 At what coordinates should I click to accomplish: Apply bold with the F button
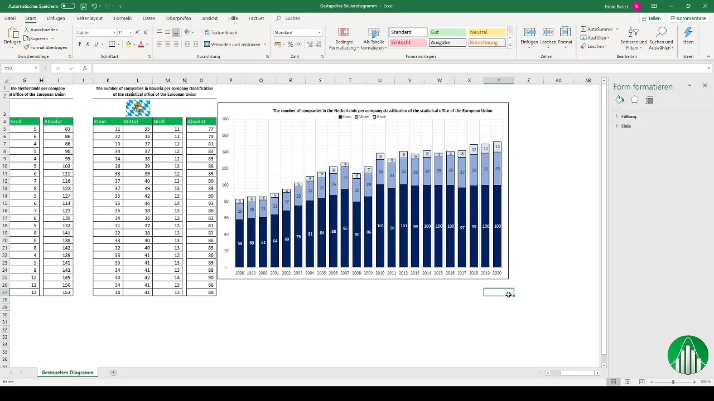click(x=80, y=44)
